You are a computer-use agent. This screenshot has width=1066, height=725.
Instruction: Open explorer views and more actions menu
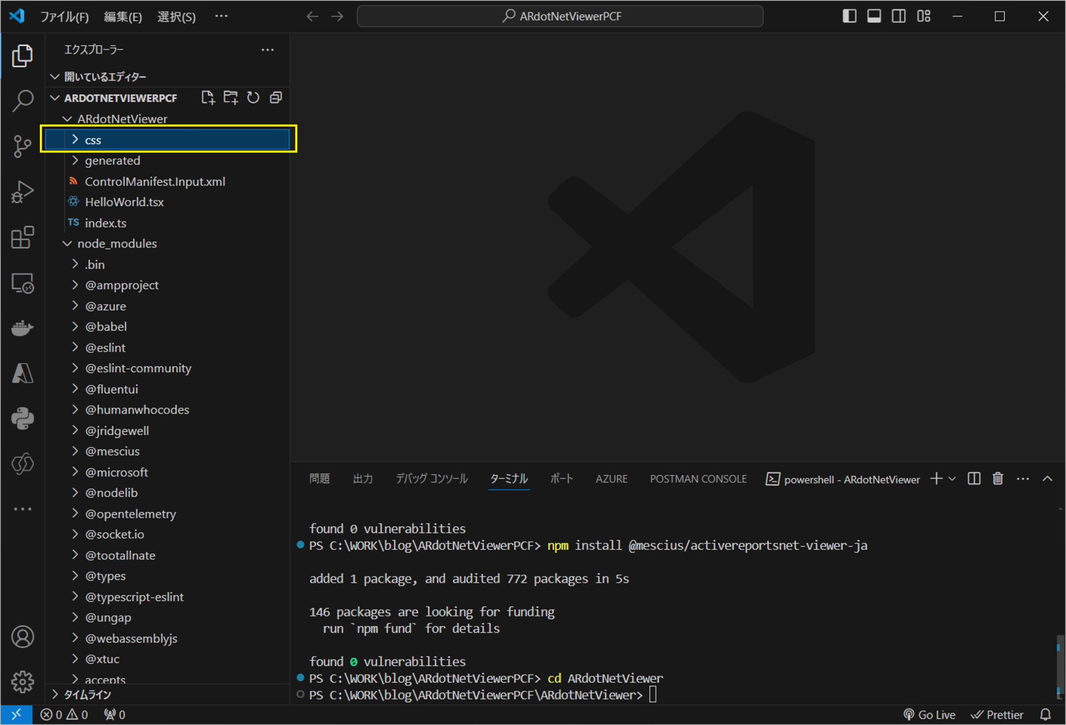pyautogui.click(x=268, y=50)
